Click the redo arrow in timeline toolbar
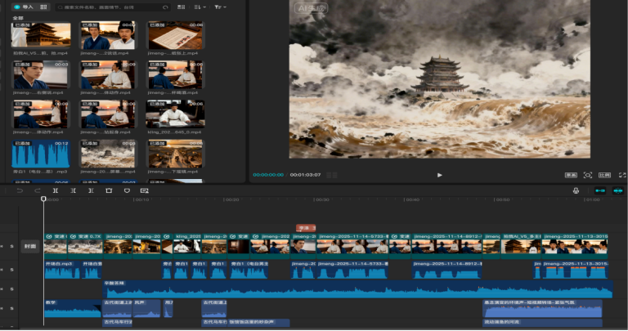The height and width of the screenshot is (331, 628). coord(38,190)
